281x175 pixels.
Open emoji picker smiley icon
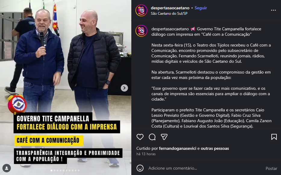(x=140, y=168)
